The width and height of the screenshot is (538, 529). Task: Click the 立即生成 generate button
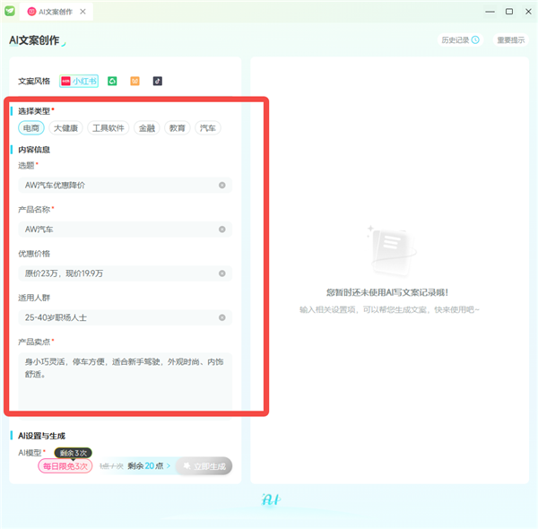(x=204, y=466)
